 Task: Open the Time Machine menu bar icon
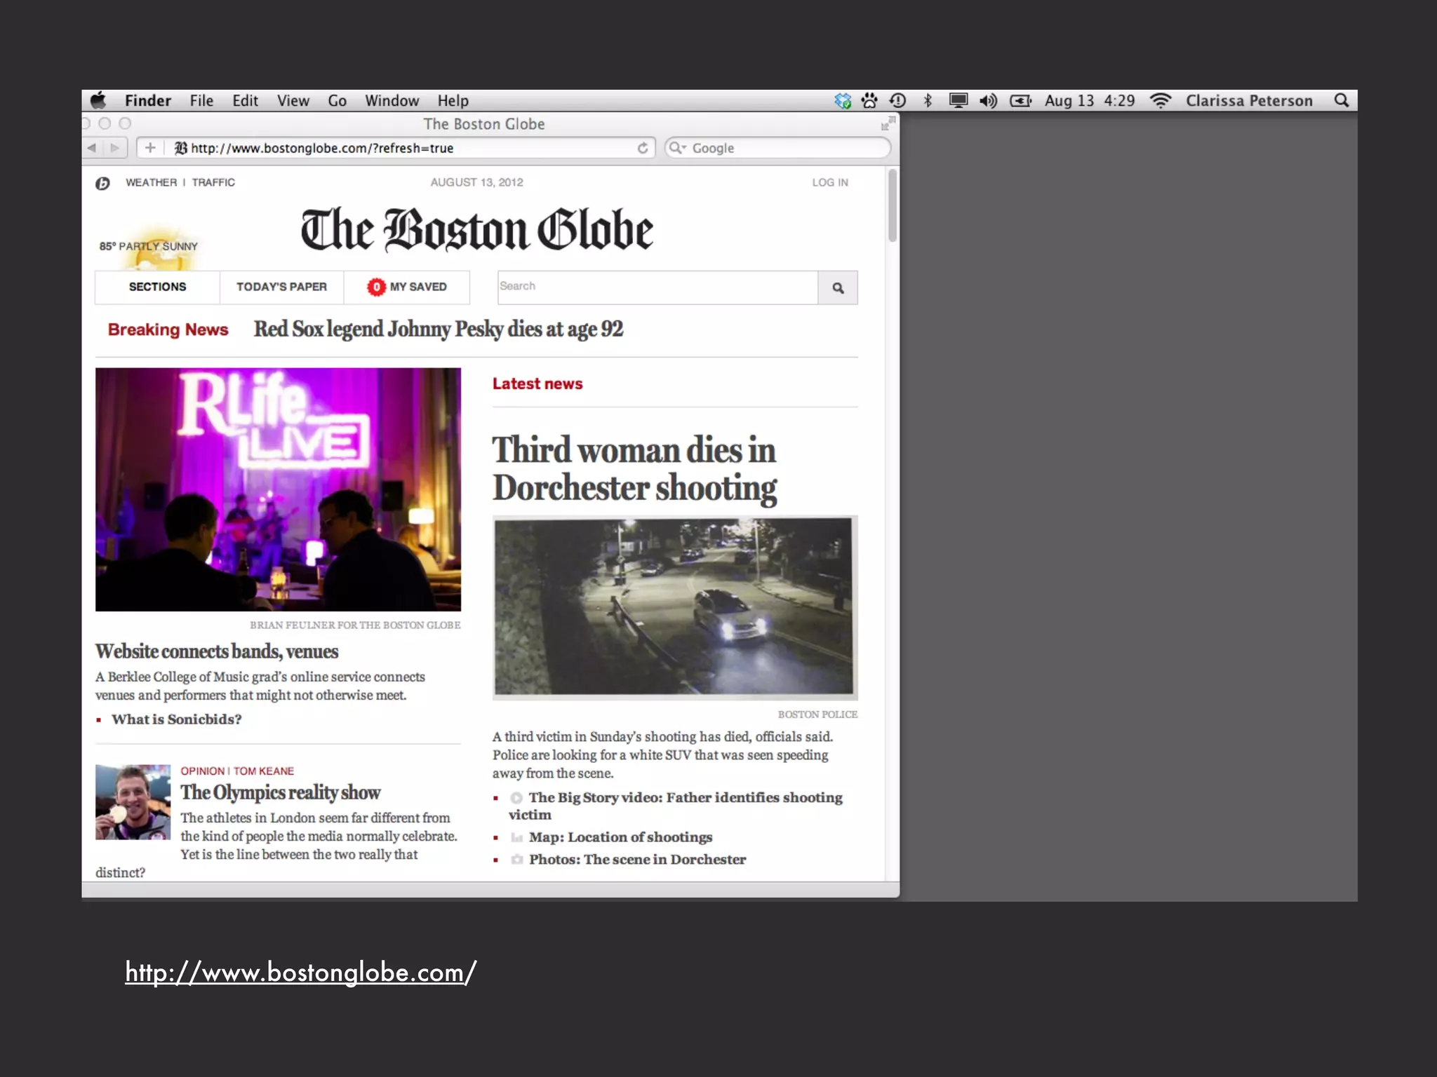point(898,101)
